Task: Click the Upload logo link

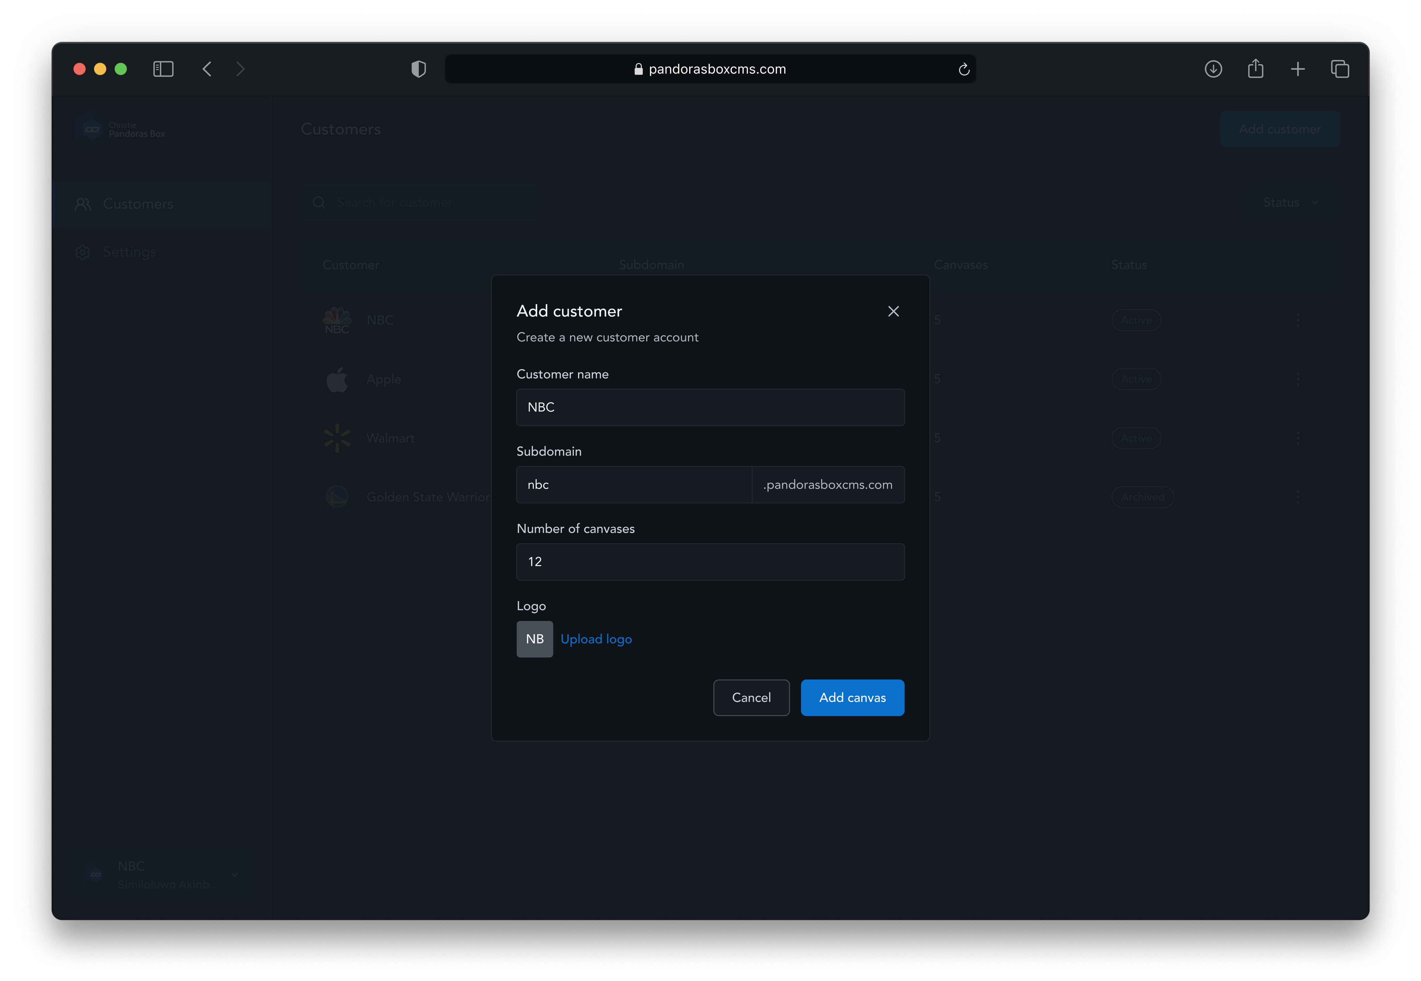Action: pyautogui.click(x=596, y=639)
